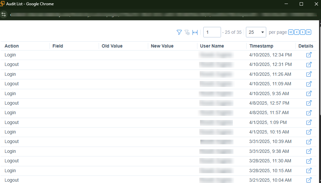Image resolution: width=321 pixels, height=183 pixels.
Task: Go to next page arrow
Action: point(303,32)
